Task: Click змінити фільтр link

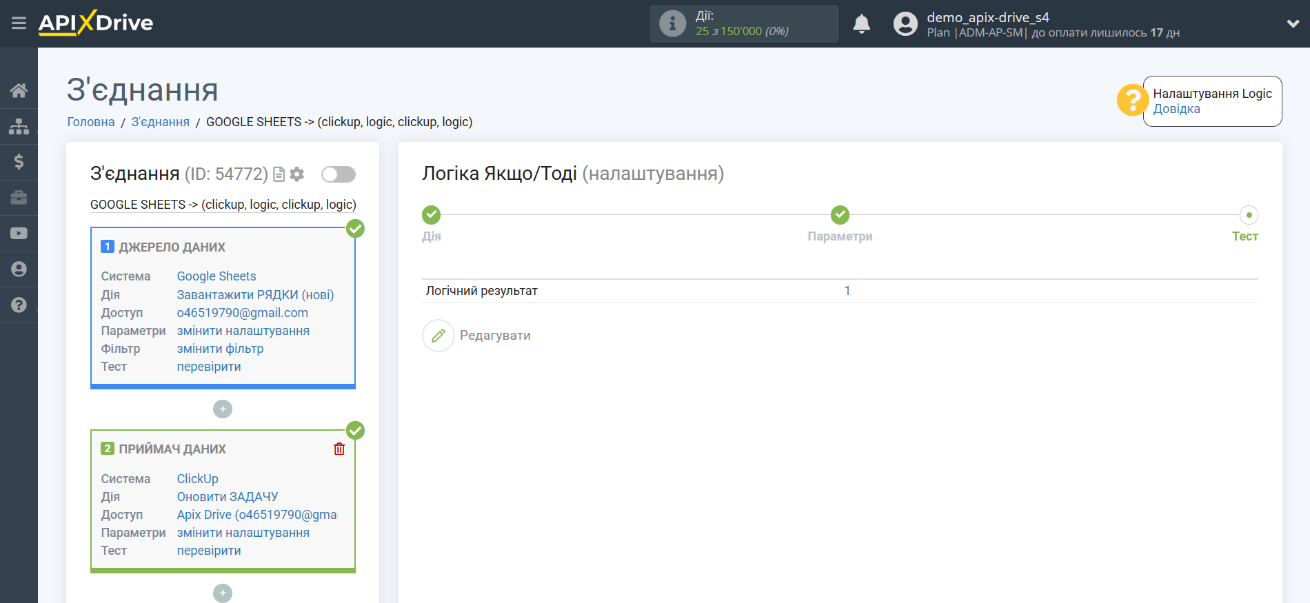Action: coord(220,349)
